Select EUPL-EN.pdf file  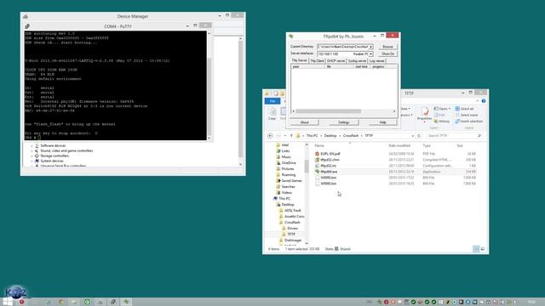point(330,154)
